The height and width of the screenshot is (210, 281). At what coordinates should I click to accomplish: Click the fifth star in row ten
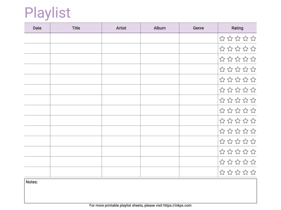[x=253, y=131]
